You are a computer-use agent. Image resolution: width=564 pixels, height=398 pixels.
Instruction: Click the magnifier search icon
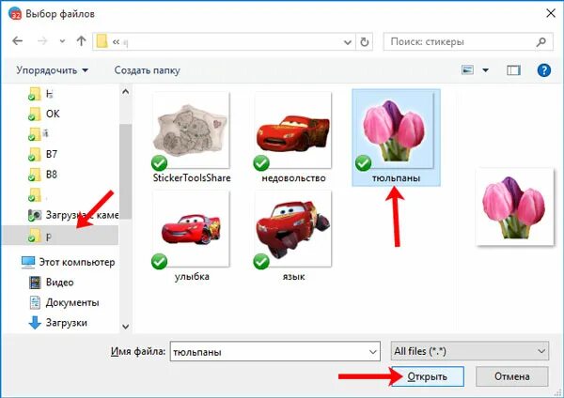point(541,42)
